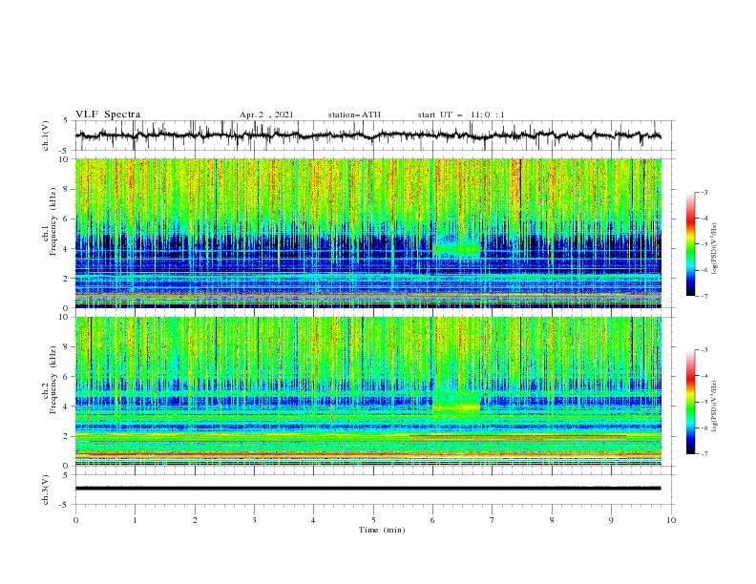
Task: Click the "-3" tick on ch.1 colorbar
Action: tap(703, 192)
